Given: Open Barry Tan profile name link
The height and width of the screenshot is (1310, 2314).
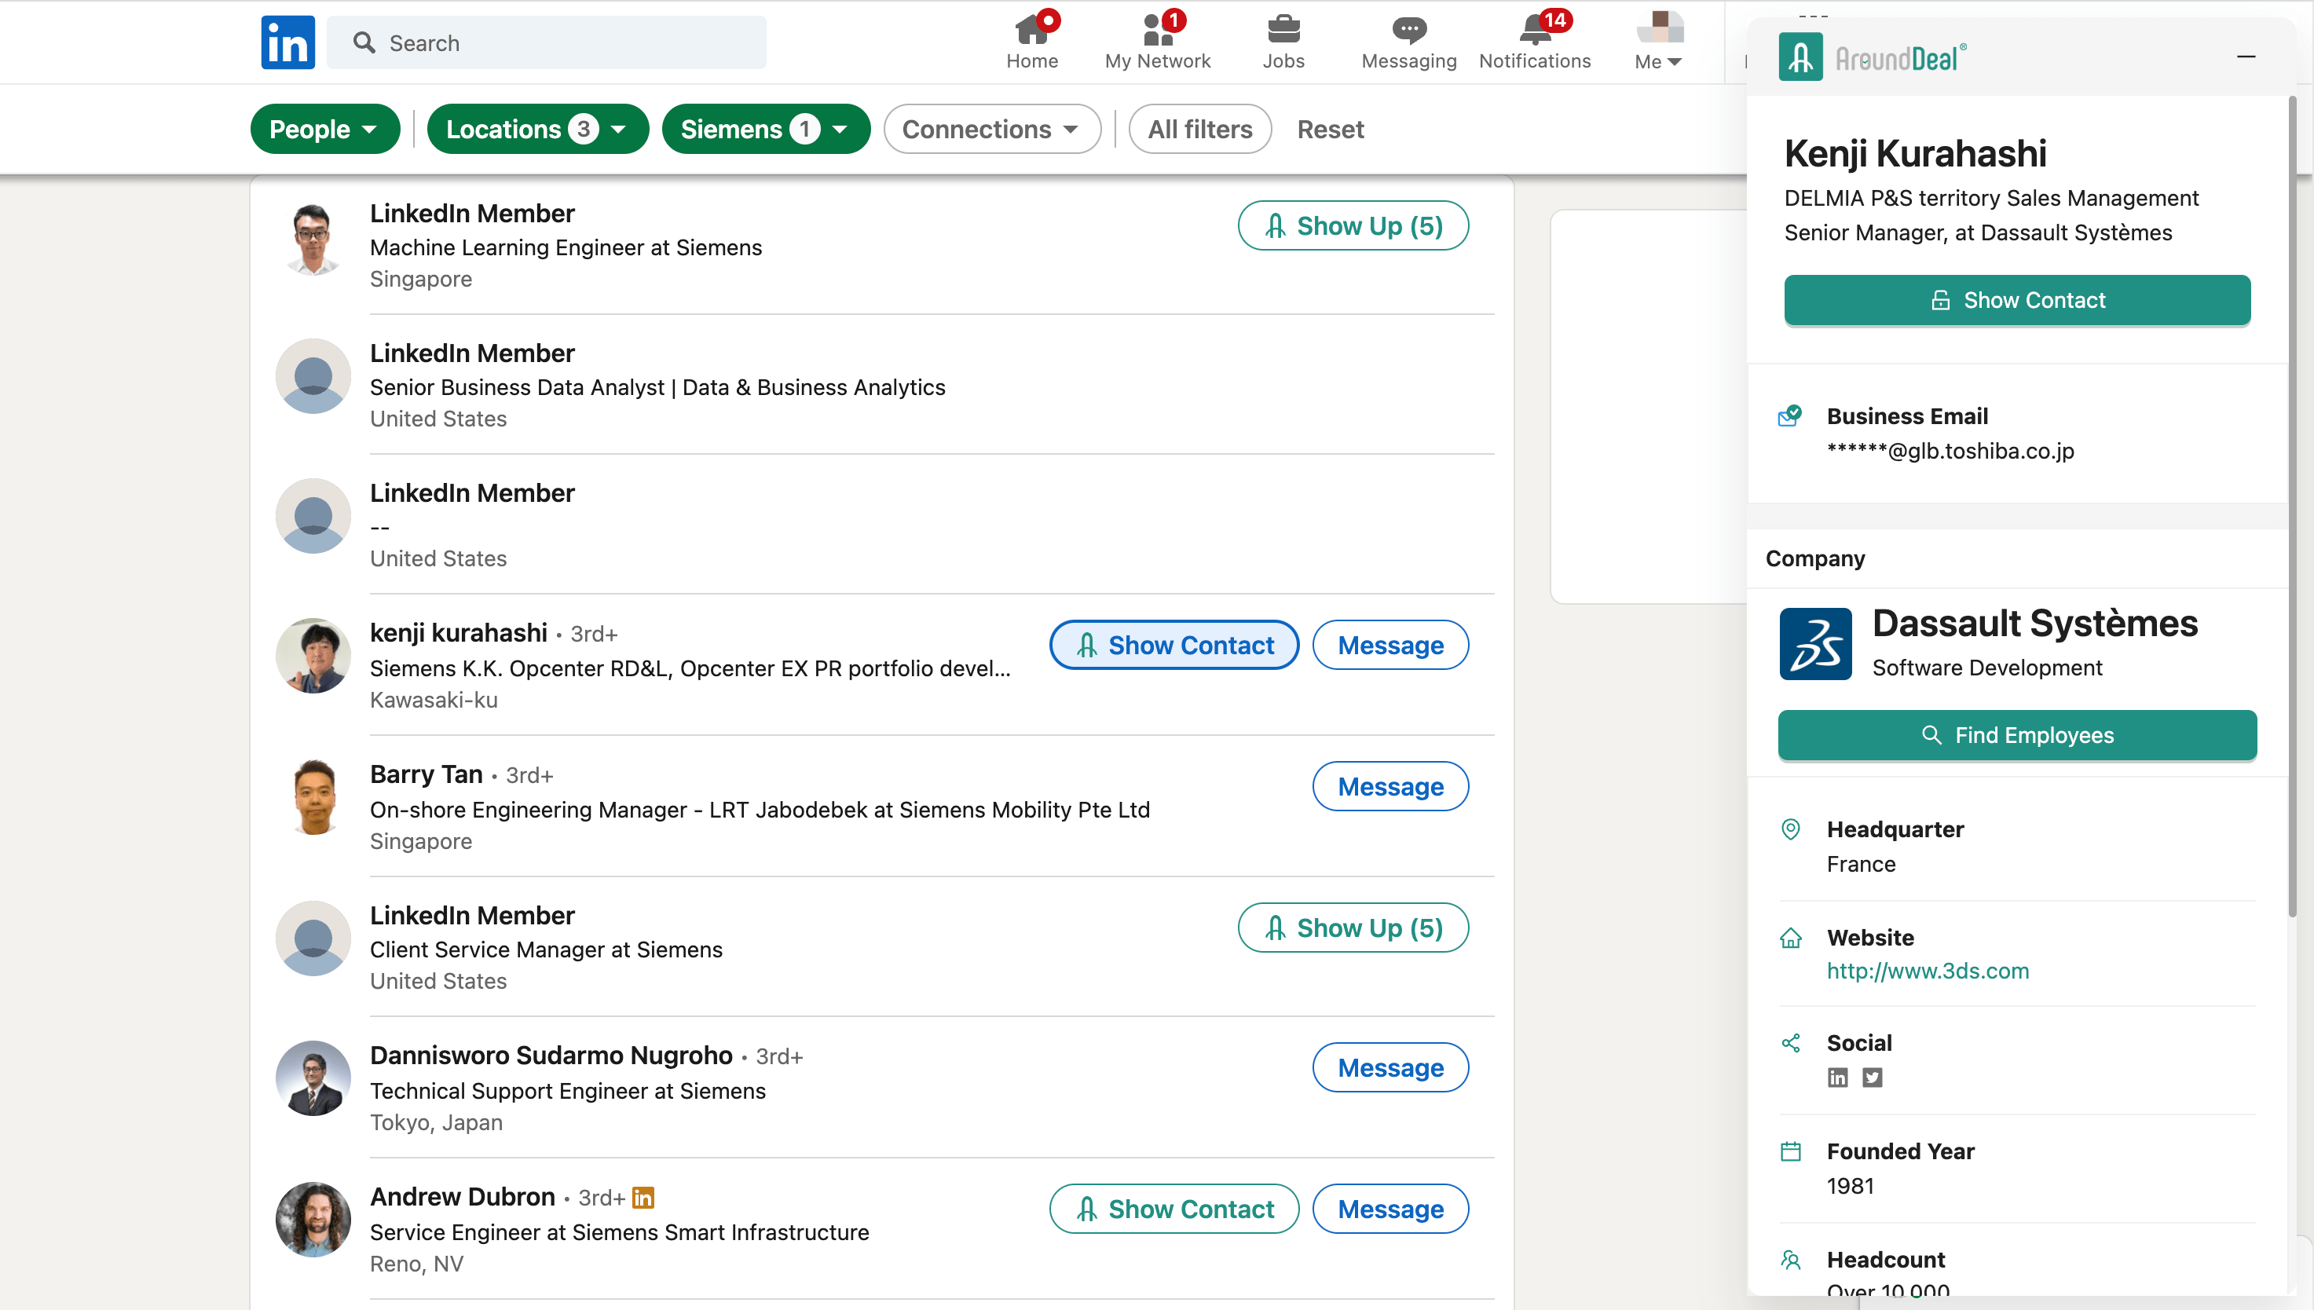Looking at the screenshot, I should [426, 774].
